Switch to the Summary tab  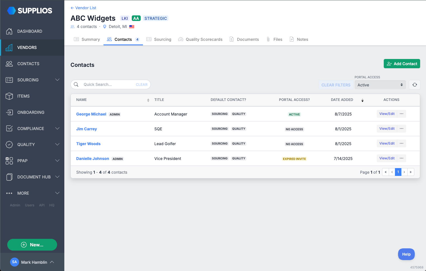coord(87,39)
